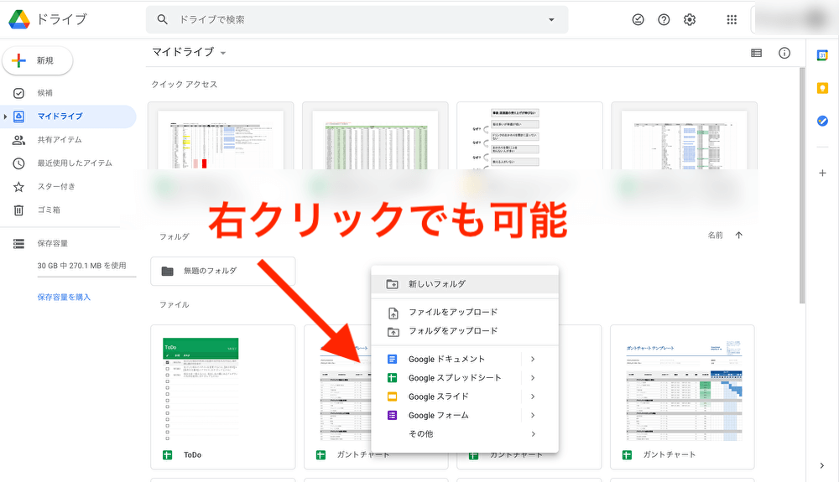Open the rightmost ガントチャート file
This screenshot has height=482, width=839.
click(x=682, y=397)
